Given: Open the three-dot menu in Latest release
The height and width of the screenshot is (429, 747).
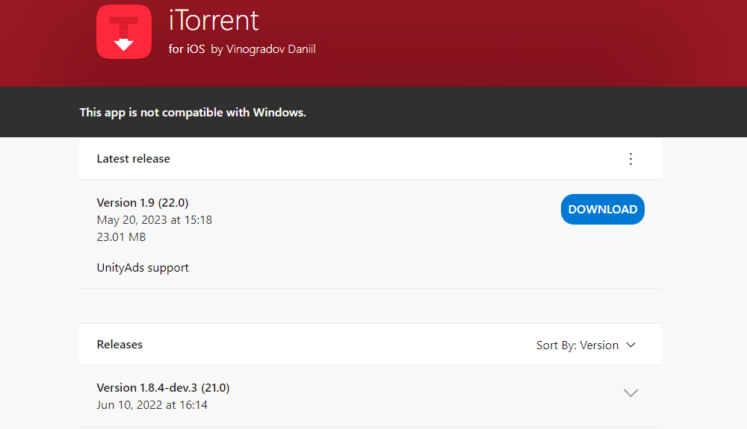Looking at the screenshot, I should point(630,159).
